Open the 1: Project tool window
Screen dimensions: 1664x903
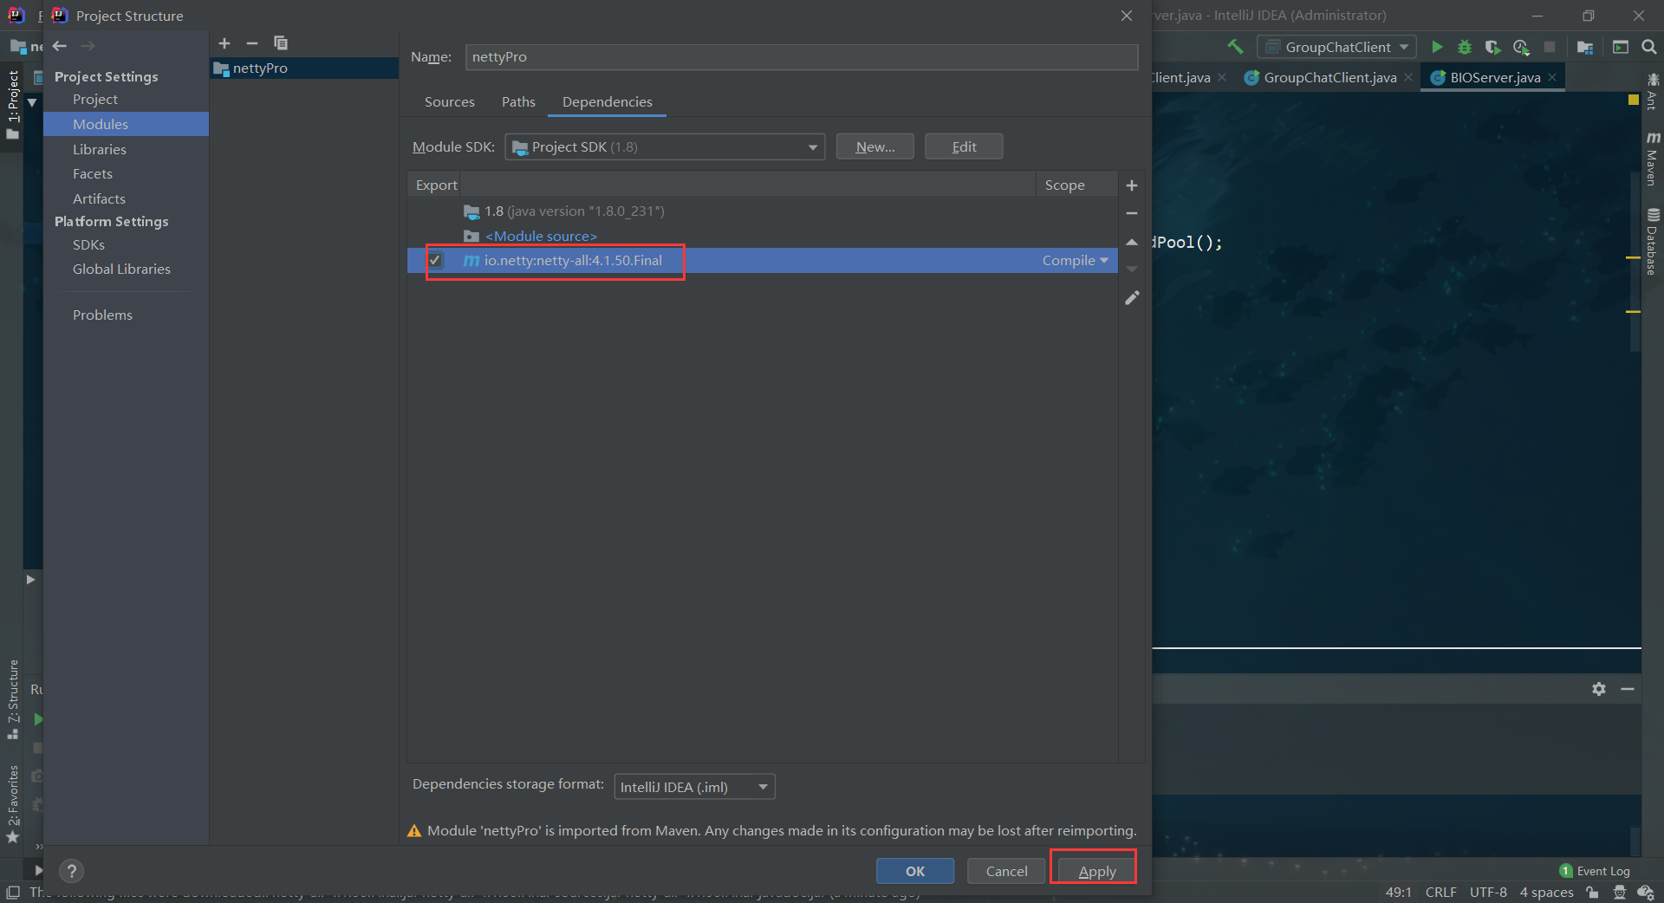click(x=12, y=104)
